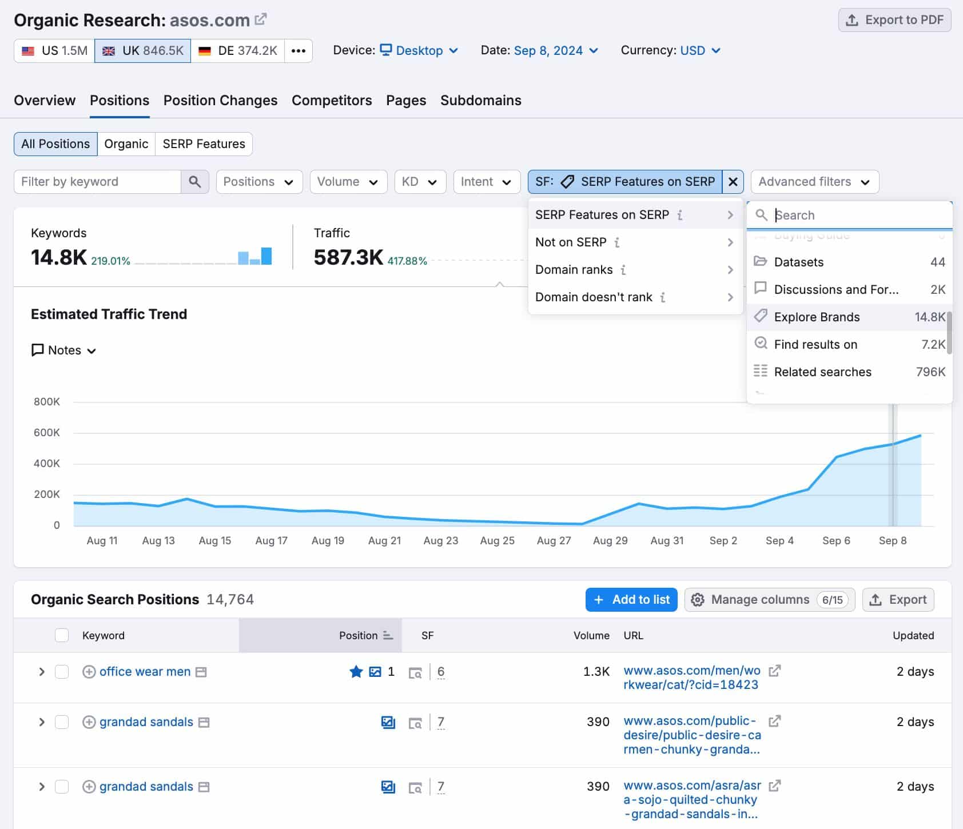
Task: Switch to SERP Features toggle
Action: coord(204,144)
